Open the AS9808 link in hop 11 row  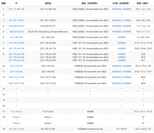click(x=127, y=72)
